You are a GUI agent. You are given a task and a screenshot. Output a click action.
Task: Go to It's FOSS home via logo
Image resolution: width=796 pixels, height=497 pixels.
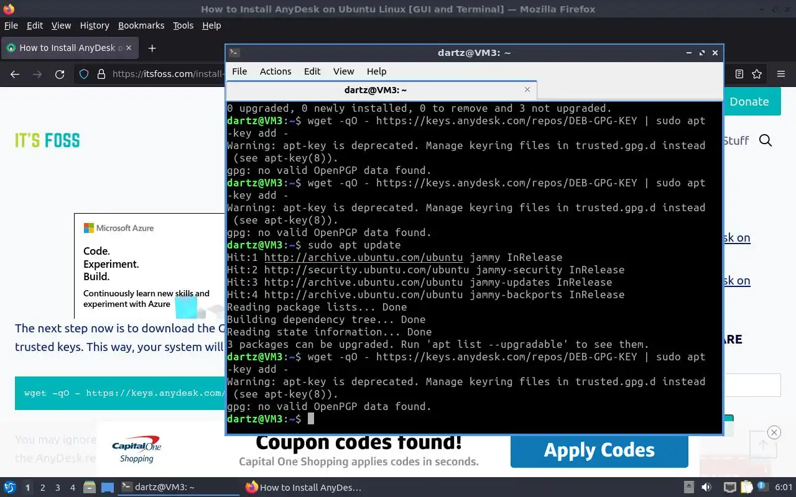[x=47, y=140]
